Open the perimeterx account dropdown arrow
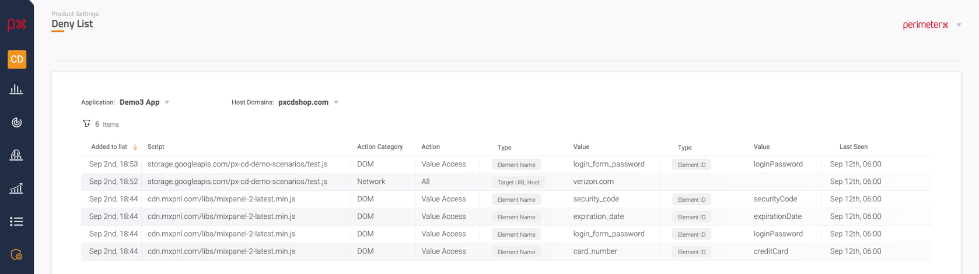The height and width of the screenshot is (274, 979). [959, 25]
